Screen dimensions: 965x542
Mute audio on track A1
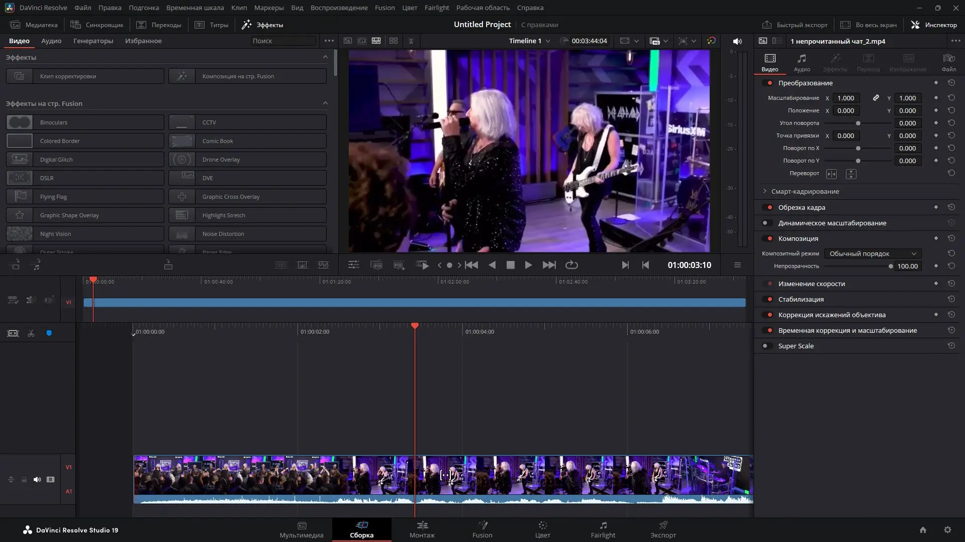coord(37,479)
